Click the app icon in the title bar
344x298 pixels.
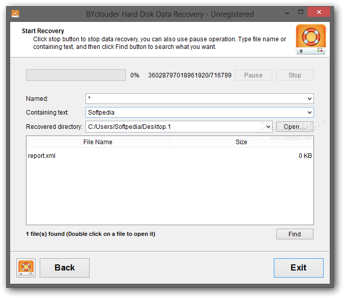[15, 14]
